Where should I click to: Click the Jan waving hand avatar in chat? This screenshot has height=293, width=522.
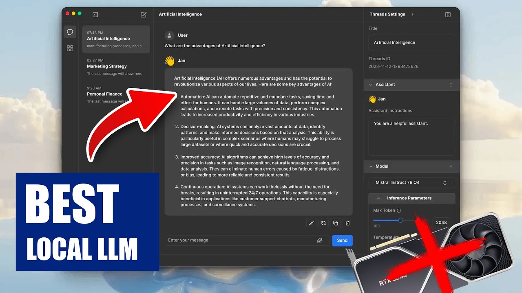pos(170,61)
